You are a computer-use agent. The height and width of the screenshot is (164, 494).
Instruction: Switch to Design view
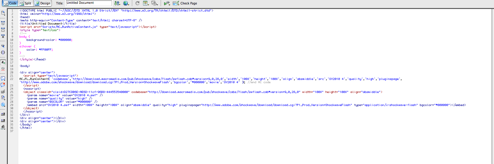(43, 3)
